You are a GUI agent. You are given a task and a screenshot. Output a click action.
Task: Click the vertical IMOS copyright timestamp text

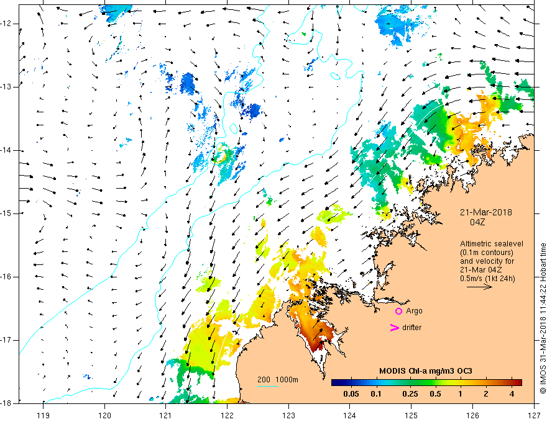(543, 318)
